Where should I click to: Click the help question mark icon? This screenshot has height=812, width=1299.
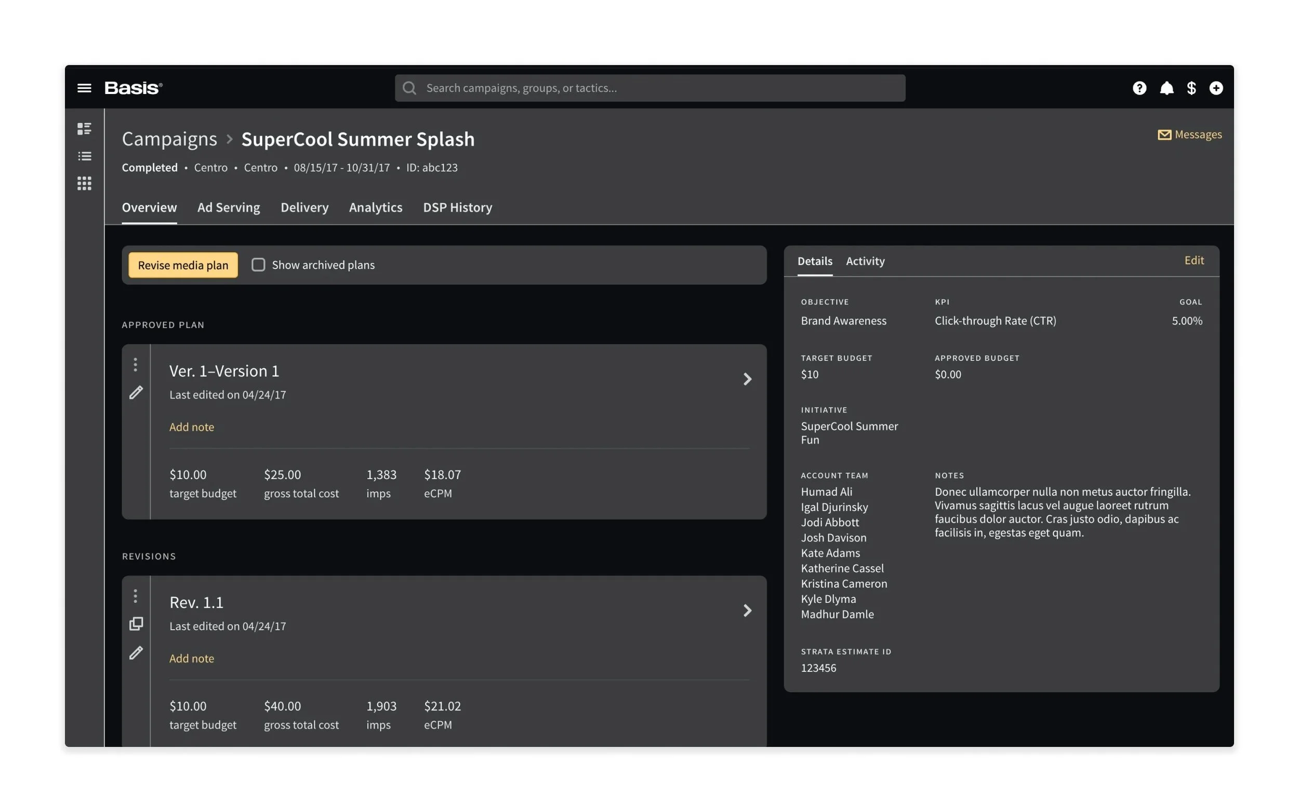pos(1139,88)
